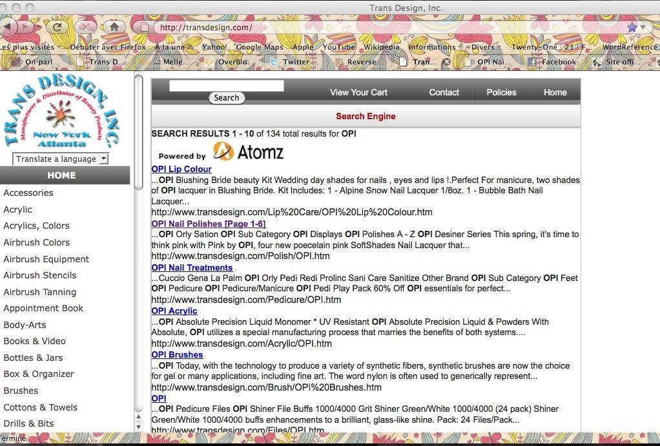The height and width of the screenshot is (446, 660).
Task: Expand the Informations bookmarks folder
Action: tap(435, 47)
